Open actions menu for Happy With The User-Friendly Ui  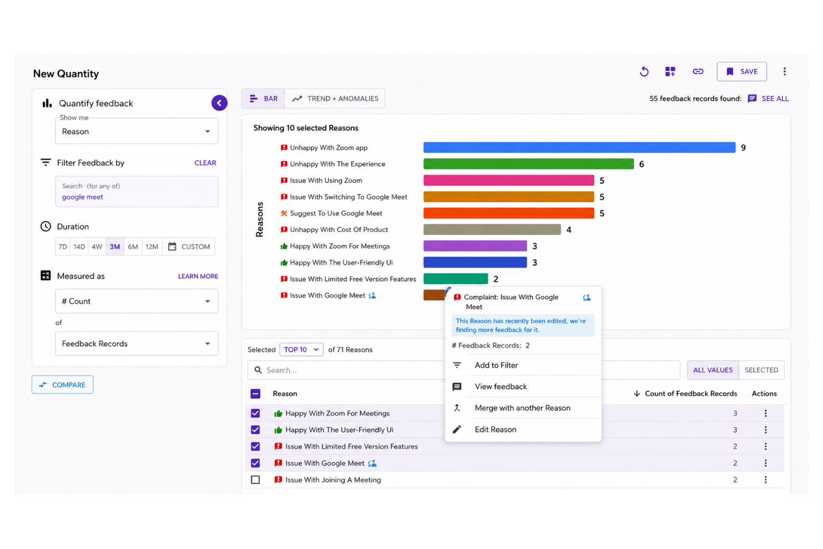766,430
